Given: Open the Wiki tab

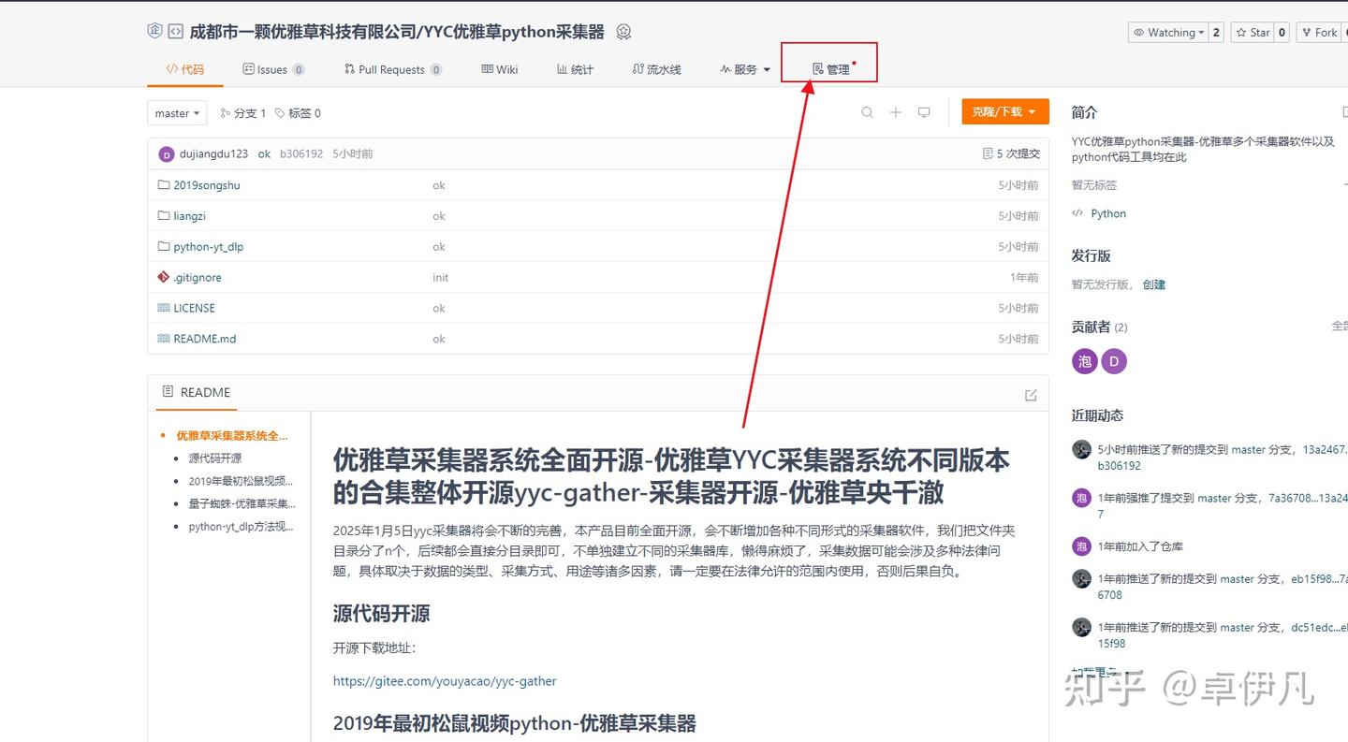Looking at the screenshot, I should click(500, 68).
